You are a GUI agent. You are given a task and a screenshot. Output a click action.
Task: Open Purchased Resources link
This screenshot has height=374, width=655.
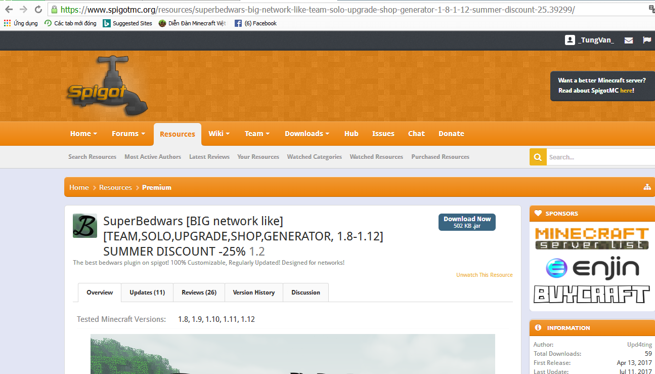[440, 157]
